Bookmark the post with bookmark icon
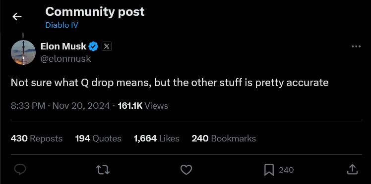 point(269,170)
